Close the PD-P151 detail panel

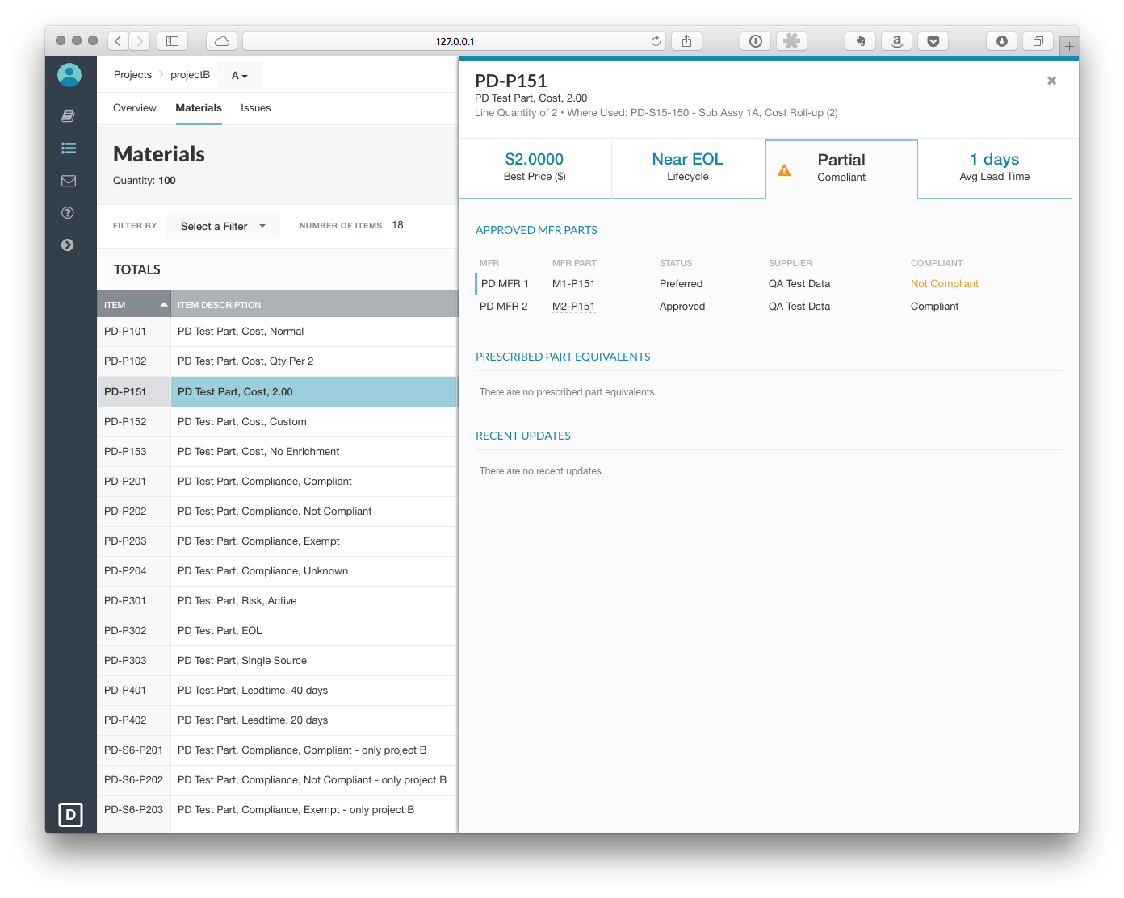pyautogui.click(x=1051, y=81)
